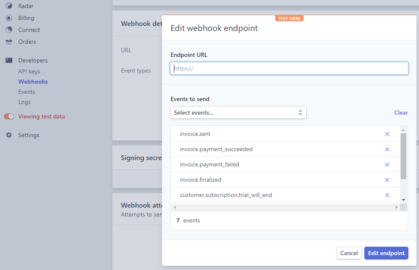Image resolution: width=419 pixels, height=270 pixels.
Task: Remove customer.subscription.trial_will_end event with X
Action: point(387,195)
